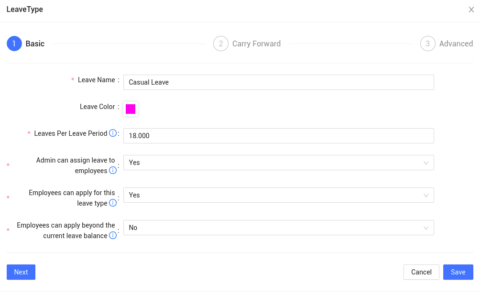Click the Cancel button
This screenshot has width=481, height=296.
coord(421,272)
